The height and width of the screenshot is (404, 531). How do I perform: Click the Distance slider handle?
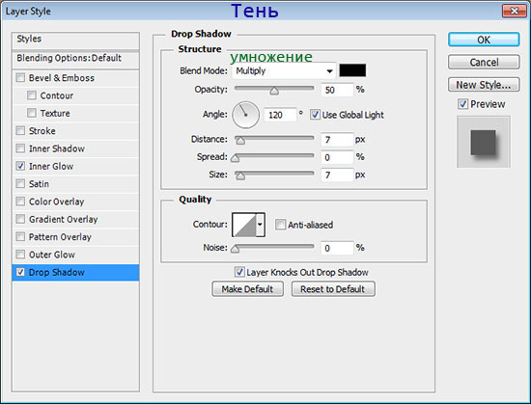tap(240, 141)
